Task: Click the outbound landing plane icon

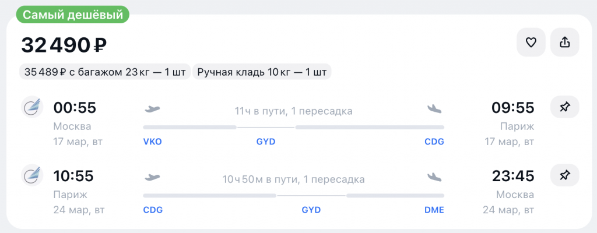Action: [434, 109]
